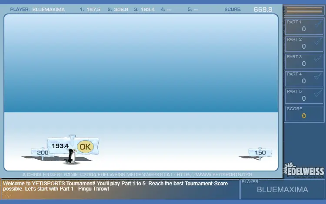The height and width of the screenshot is (204, 326).
Task: Click the Welcome to YETISPORTS Tournament message
Action: click(115, 186)
